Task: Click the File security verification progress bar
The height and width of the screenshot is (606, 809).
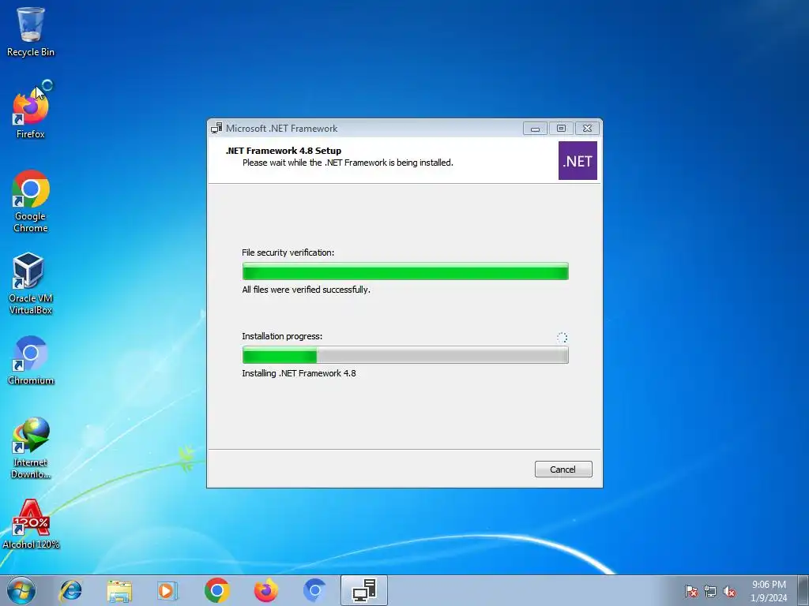Action: (405, 271)
